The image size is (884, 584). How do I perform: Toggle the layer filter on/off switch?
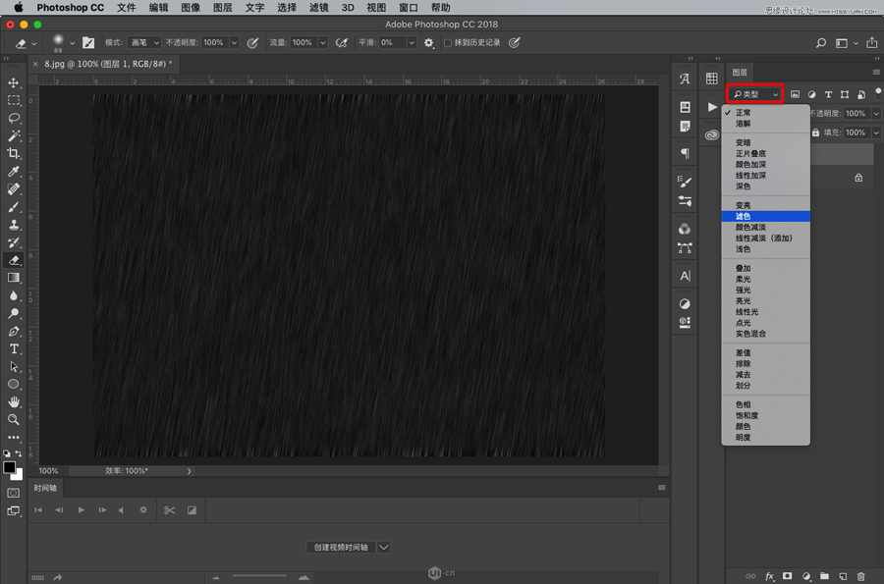pos(877,93)
